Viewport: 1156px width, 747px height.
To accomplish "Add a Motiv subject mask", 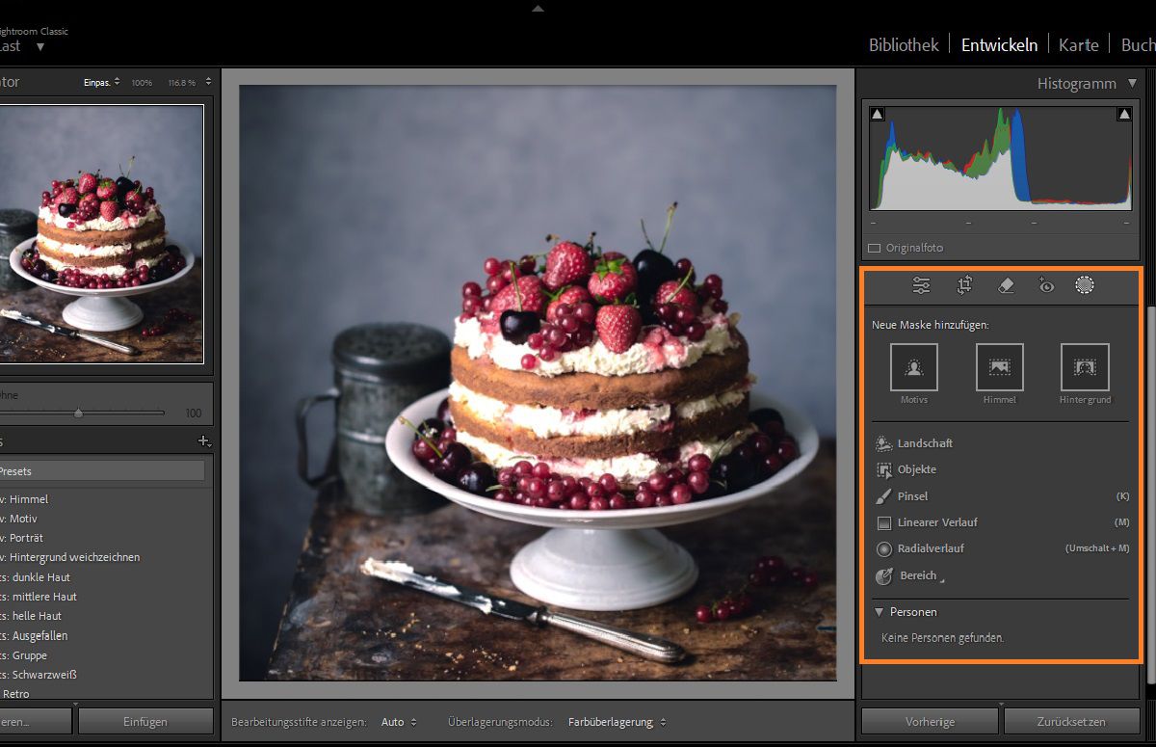I will coord(914,367).
